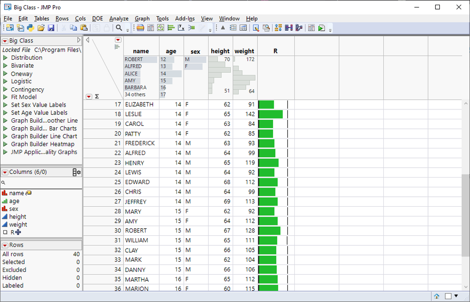This screenshot has width=470, height=302.
Task: Open the Analyze menu
Action: 119,19
